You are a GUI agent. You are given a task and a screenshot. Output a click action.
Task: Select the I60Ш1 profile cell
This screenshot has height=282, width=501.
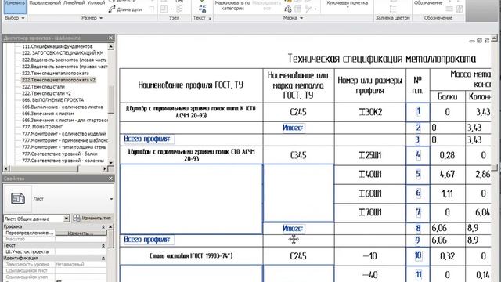[x=370, y=193]
